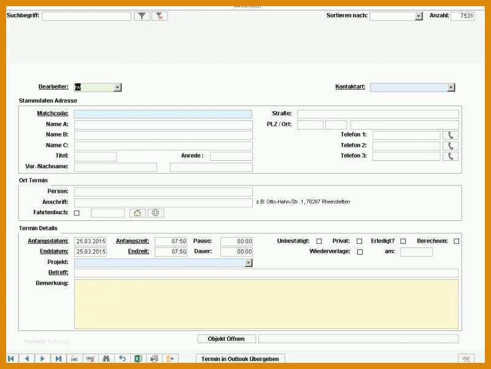Viewport: 491px width, 369px height.
Task: Click the Anfangsdatum label link
Action: [x=48, y=241]
